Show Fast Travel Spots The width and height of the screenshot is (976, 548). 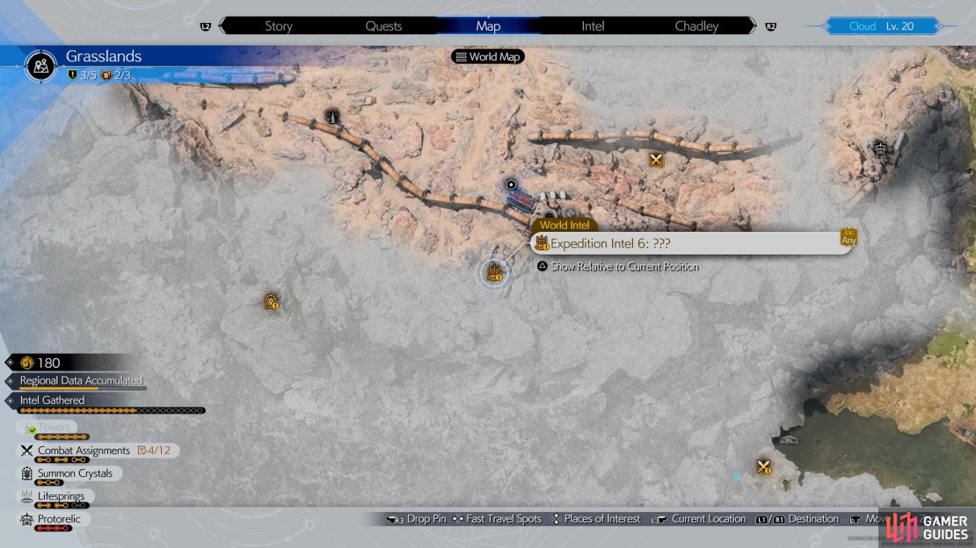coord(497,519)
